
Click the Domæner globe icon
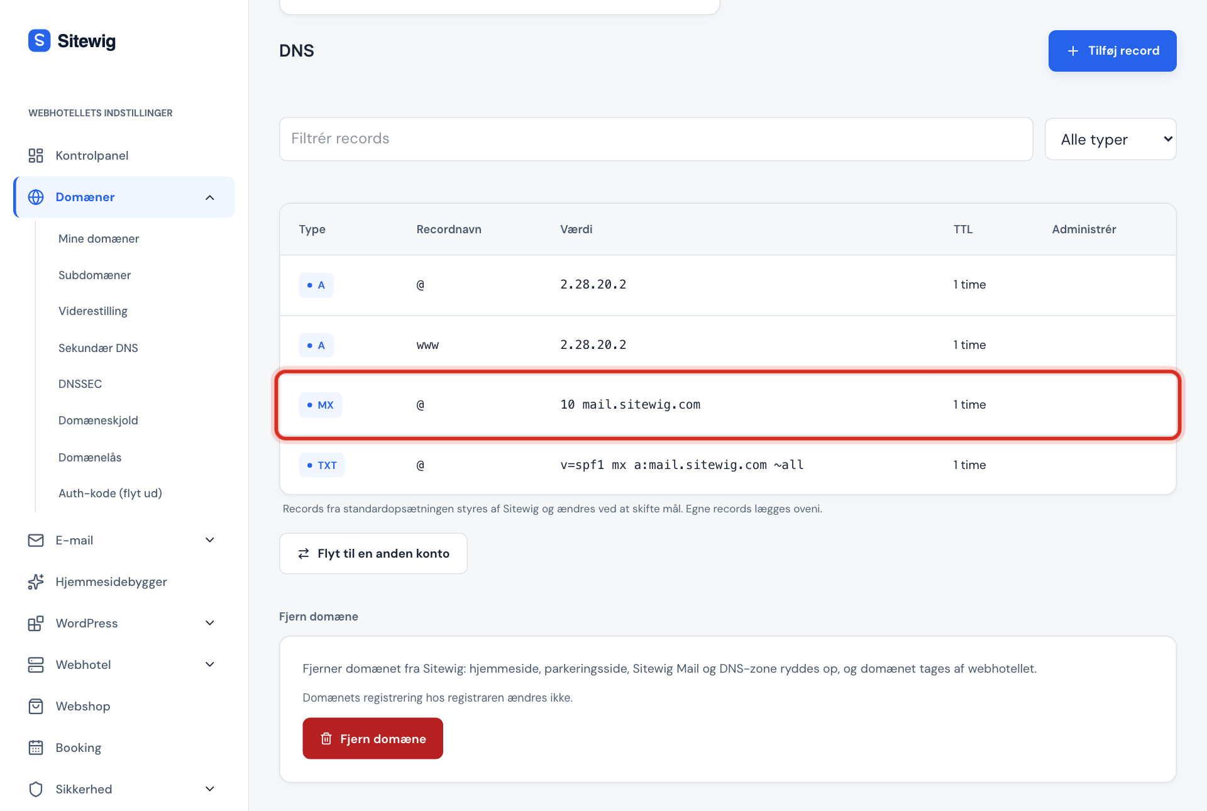[x=36, y=197]
